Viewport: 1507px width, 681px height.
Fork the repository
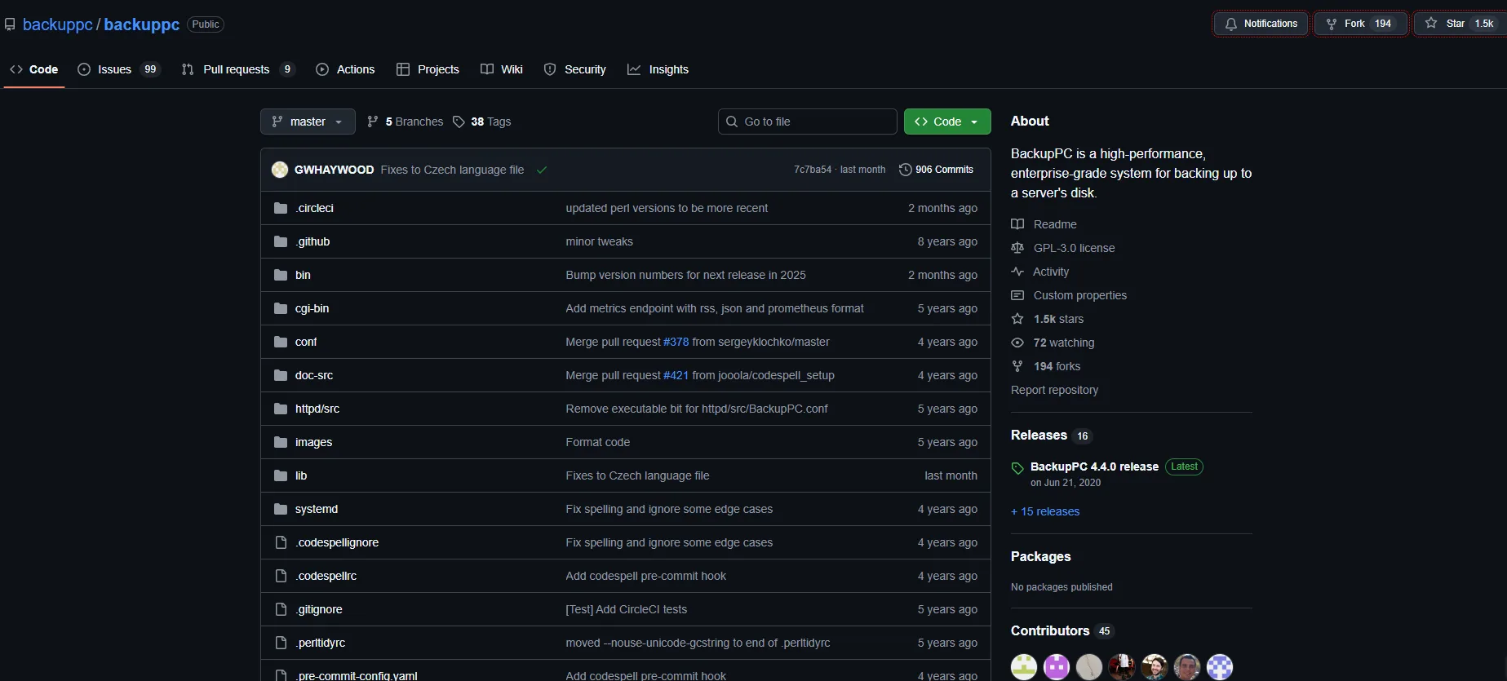1361,24
